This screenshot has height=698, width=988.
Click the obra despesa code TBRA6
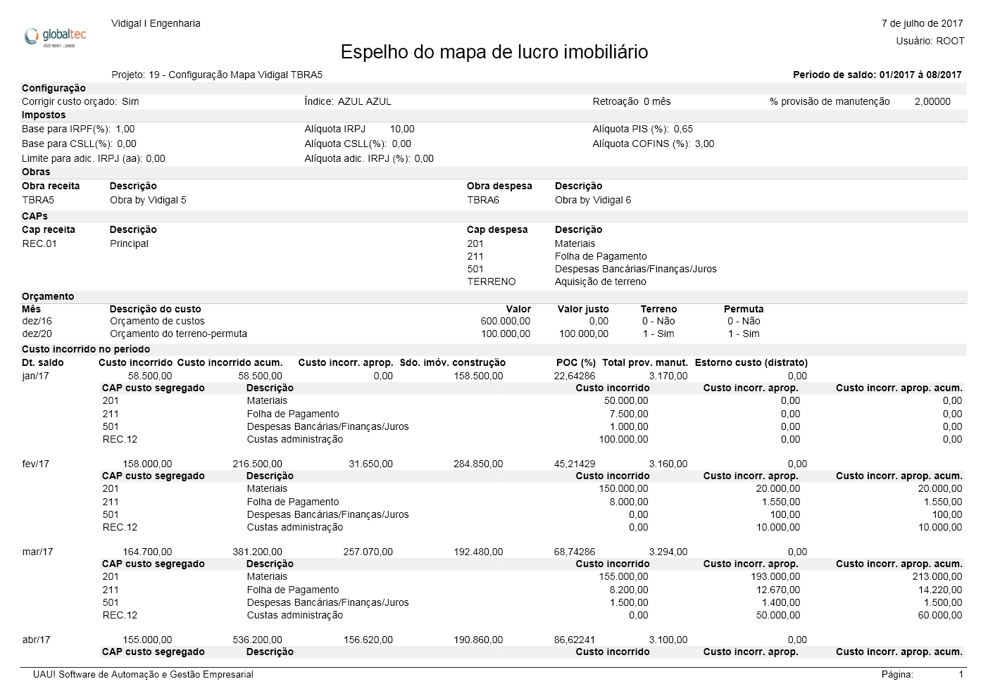click(483, 200)
